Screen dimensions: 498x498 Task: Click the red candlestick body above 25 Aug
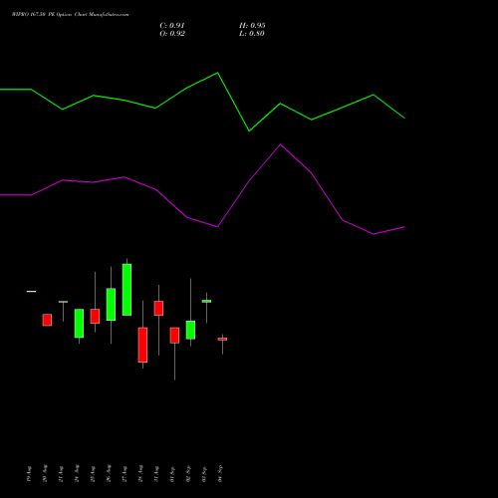(x=95, y=316)
